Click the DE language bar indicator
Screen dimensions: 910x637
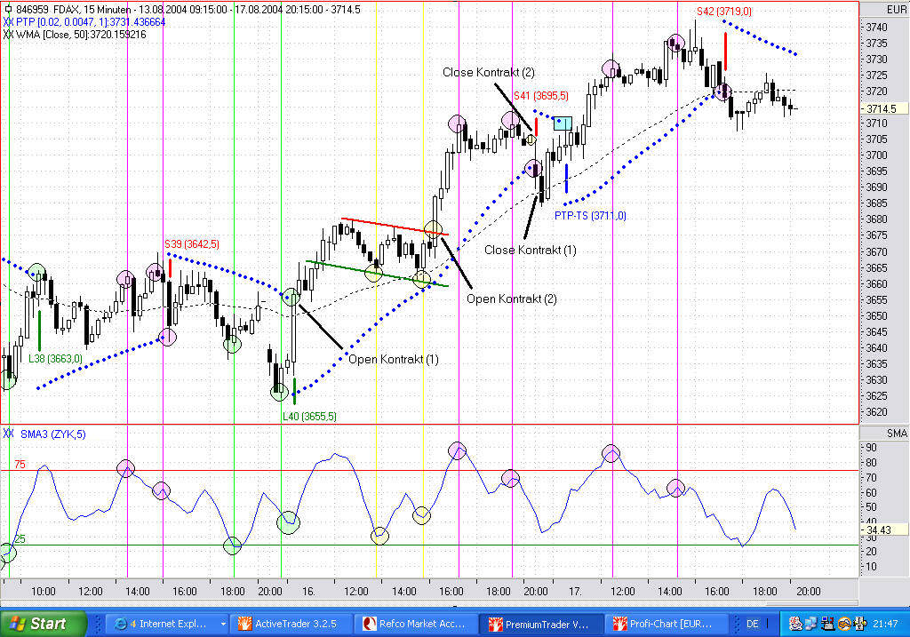pos(753,625)
